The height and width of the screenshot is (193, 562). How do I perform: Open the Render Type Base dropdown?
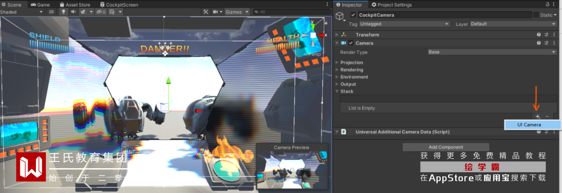492,52
